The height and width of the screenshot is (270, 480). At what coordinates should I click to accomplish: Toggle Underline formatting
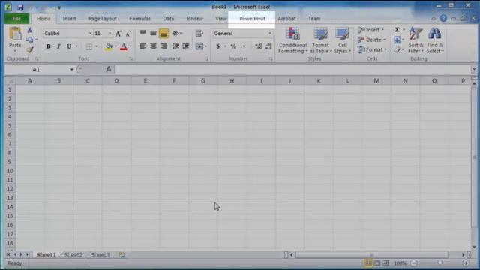[69, 46]
